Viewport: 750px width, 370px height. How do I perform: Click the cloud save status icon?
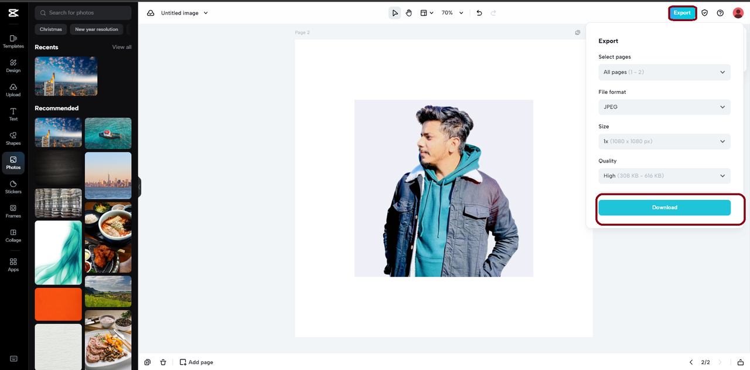pyautogui.click(x=151, y=13)
